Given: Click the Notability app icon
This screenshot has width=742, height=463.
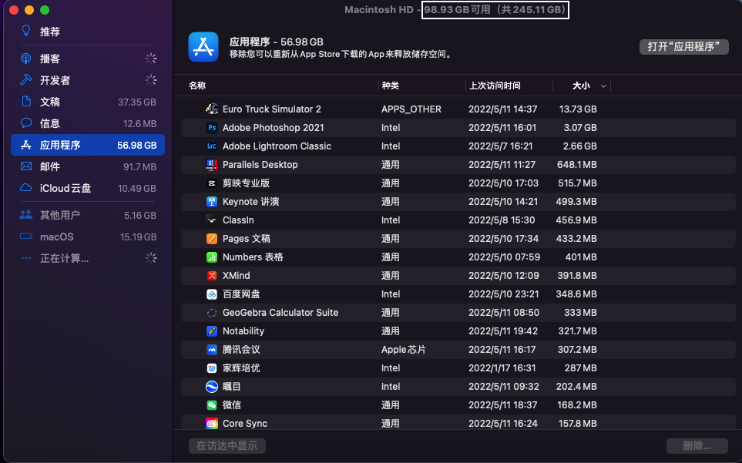Looking at the screenshot, I should (212, 331).
